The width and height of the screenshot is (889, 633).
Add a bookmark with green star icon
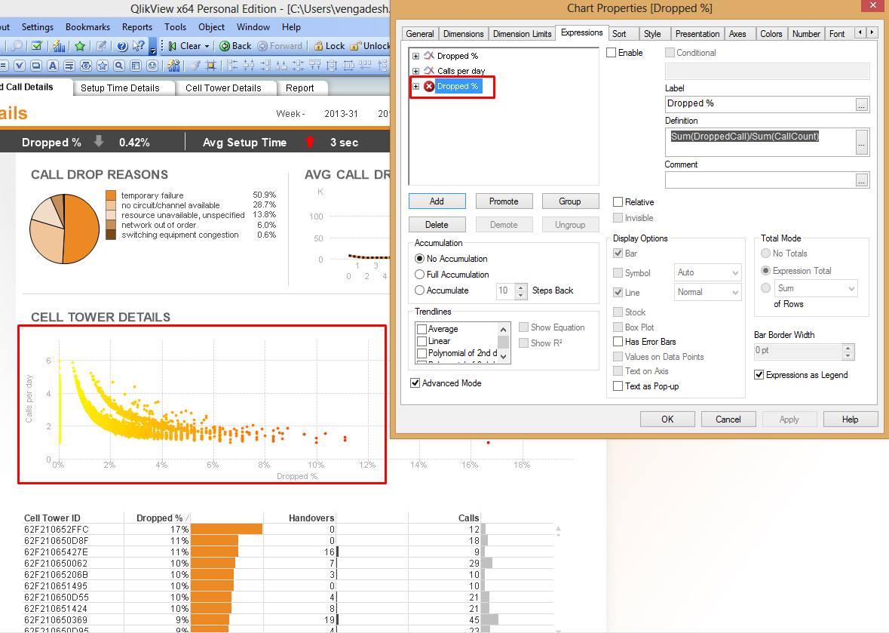point(80,46)
